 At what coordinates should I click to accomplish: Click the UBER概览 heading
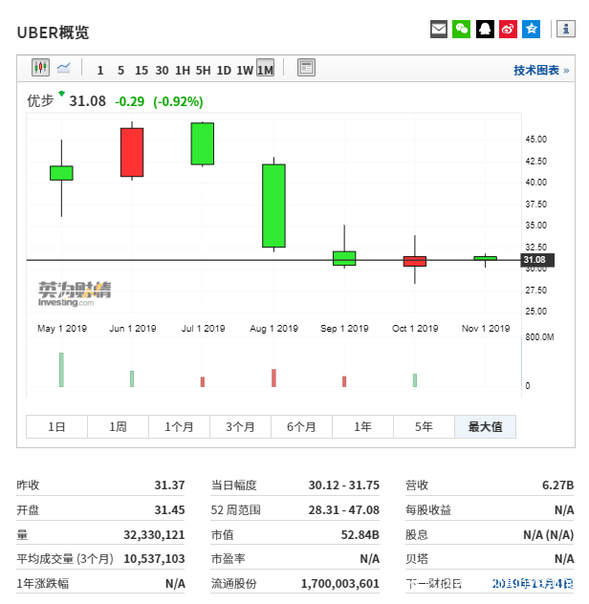54,32
